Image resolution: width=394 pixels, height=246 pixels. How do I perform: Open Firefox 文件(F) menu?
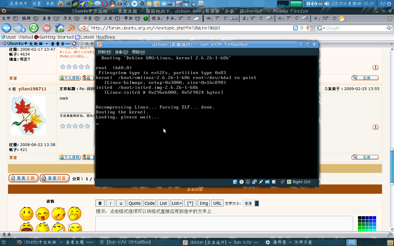click(10, 18)
